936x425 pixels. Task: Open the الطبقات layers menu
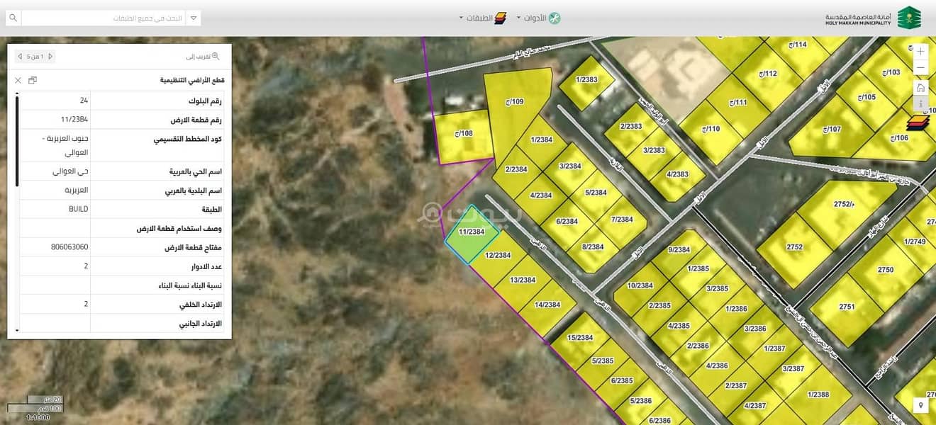[x=482, y=18]
